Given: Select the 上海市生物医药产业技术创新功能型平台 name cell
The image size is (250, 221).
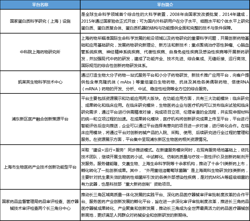Looking at the screenshot, I should pyautogui.click(x=40, y=167).
